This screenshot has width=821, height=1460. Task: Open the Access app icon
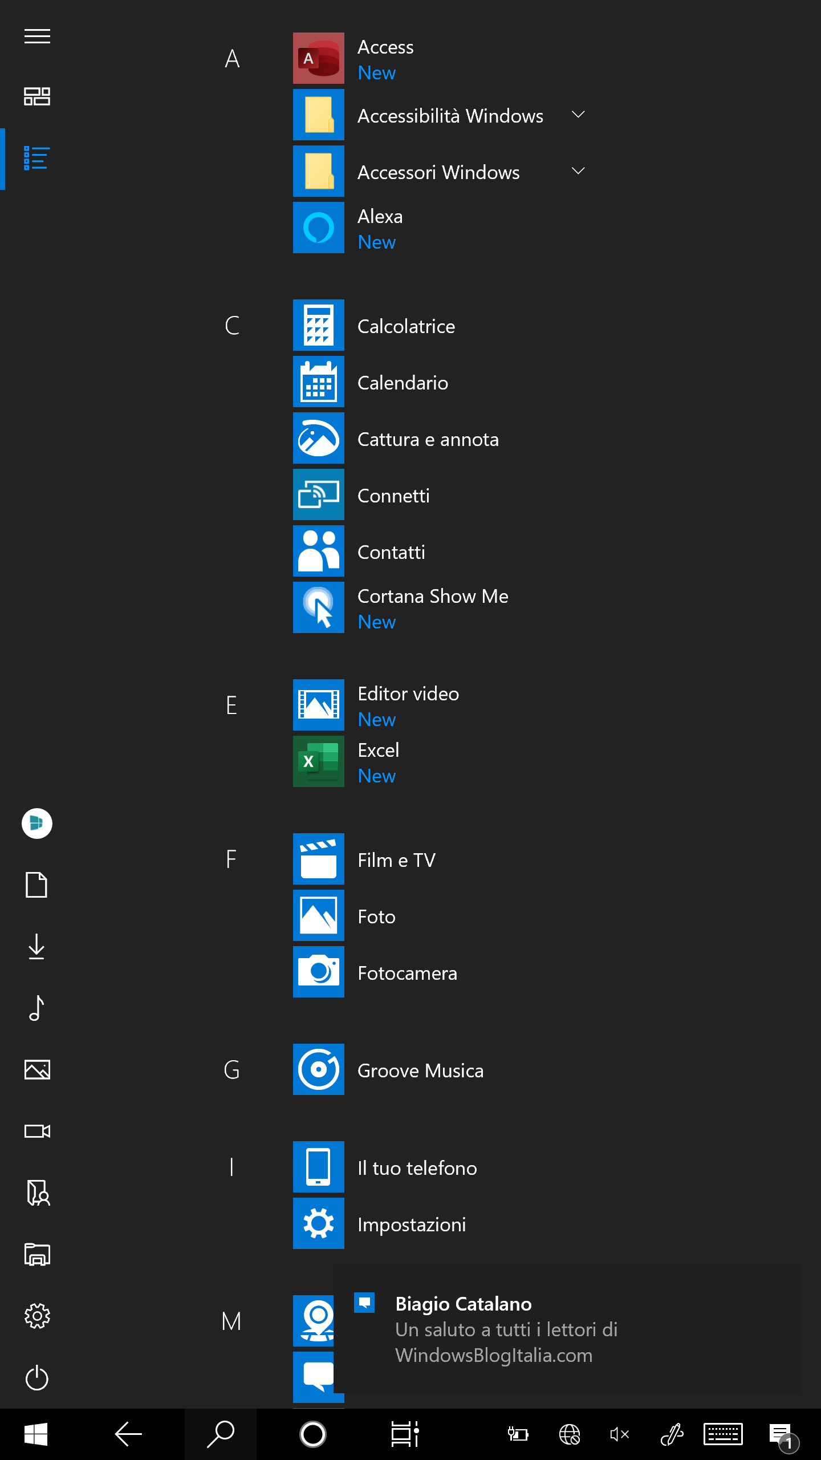point(318,58)
